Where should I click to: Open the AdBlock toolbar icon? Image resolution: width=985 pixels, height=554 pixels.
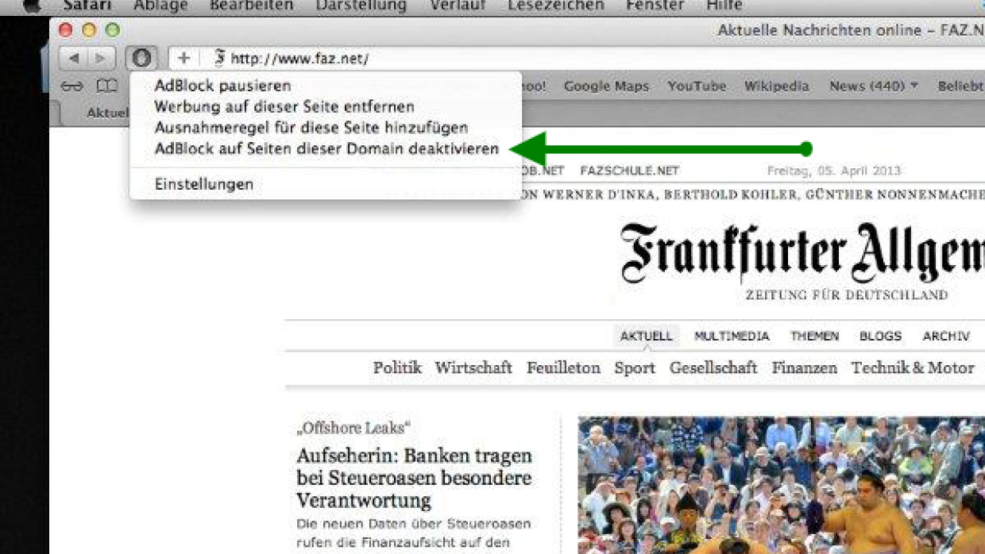(141, 58)
